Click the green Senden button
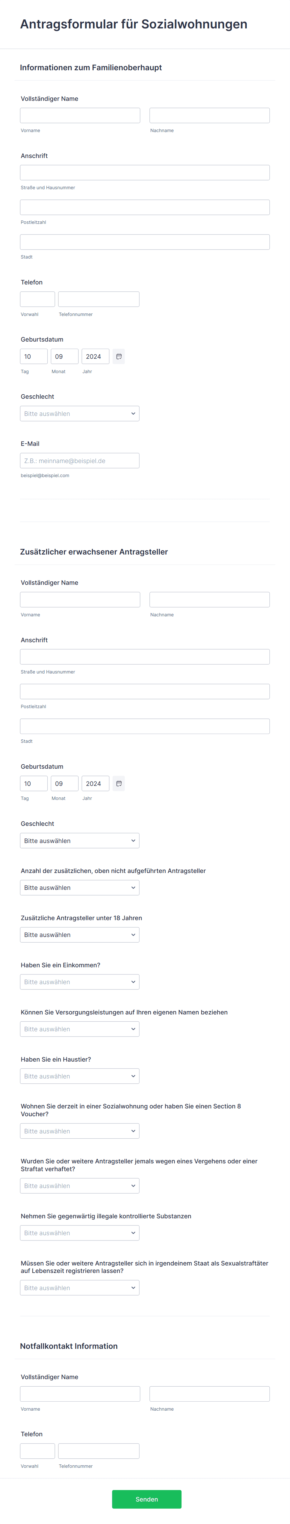 coord(147,1499)
